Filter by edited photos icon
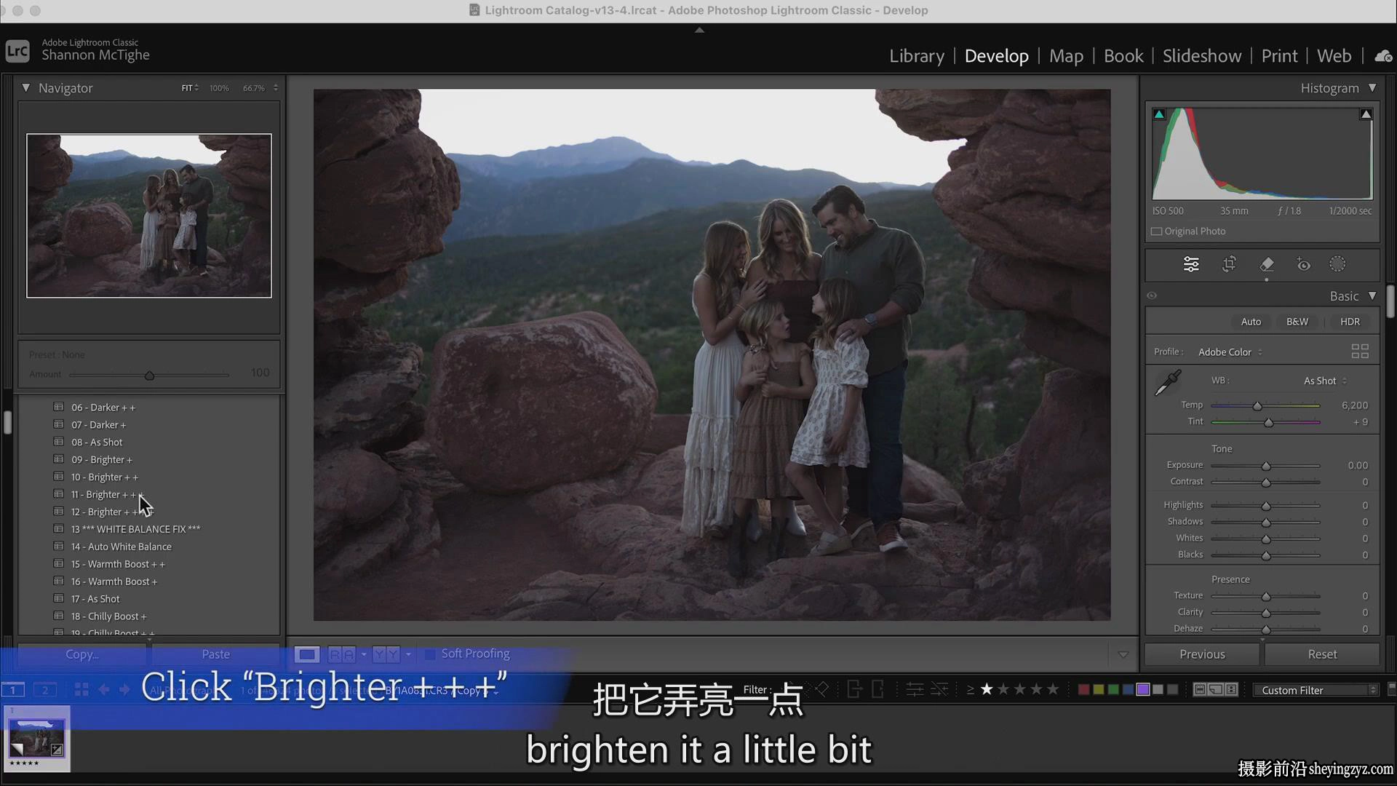1397x786 pixels. (x=915, y=689)
